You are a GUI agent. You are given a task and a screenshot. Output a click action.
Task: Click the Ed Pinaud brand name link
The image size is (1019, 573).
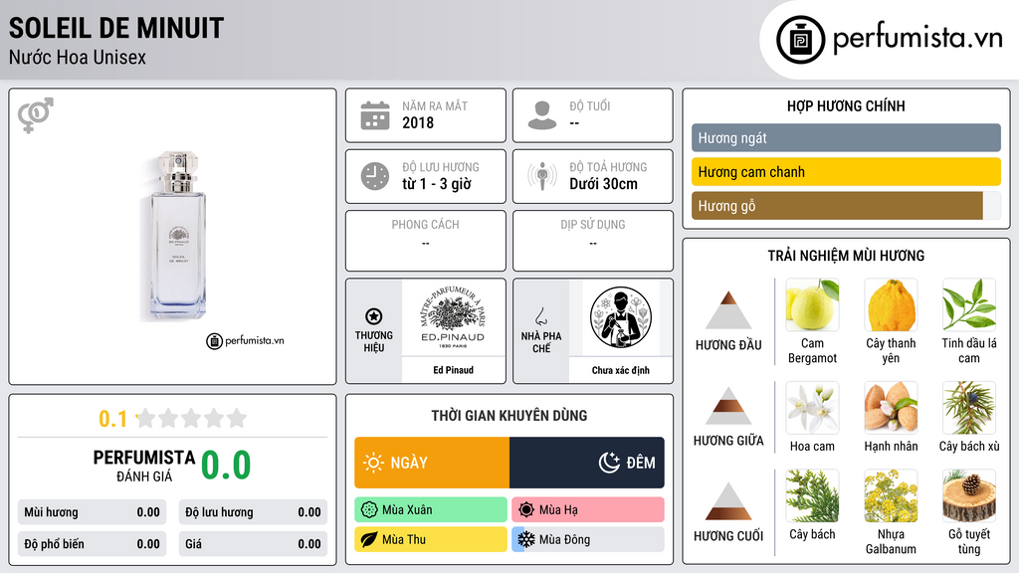(453, 370)
